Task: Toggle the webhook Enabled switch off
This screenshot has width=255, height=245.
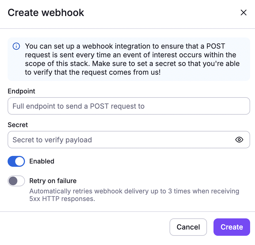Action: (16, 161)
